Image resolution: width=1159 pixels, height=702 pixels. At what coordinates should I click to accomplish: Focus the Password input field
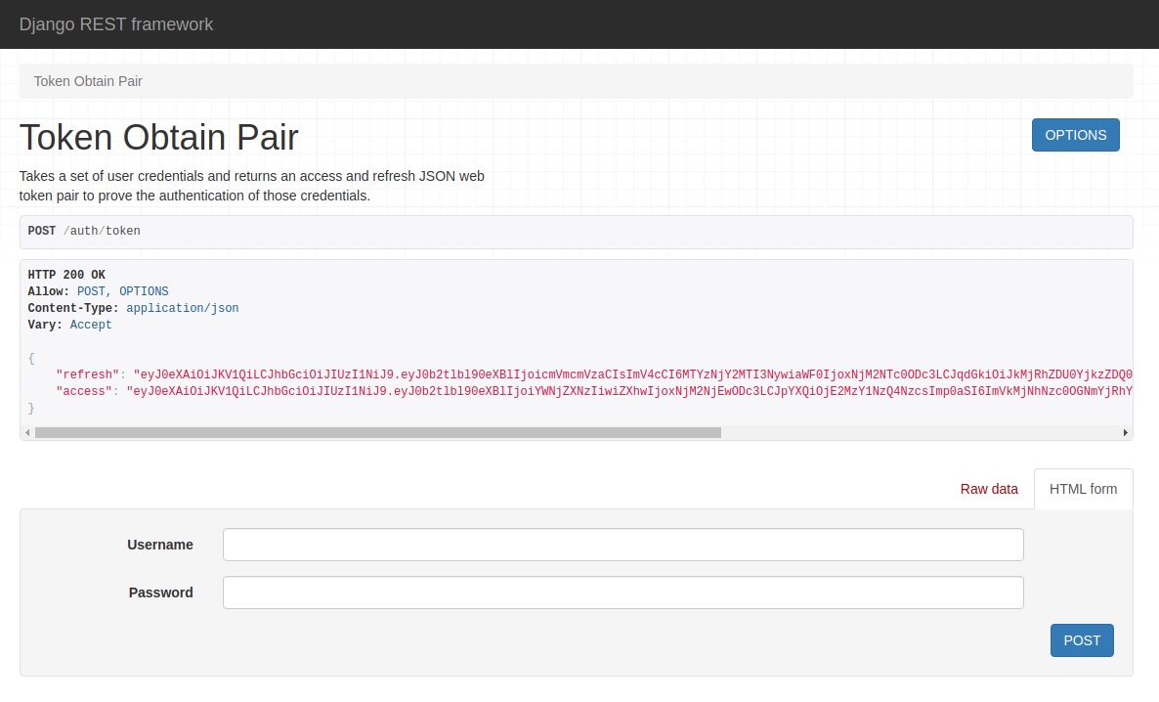[x=623, y=592]
